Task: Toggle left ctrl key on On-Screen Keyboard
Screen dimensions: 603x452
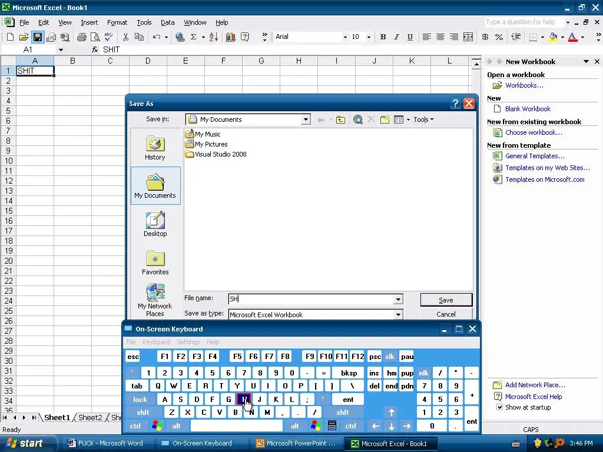Action: pyautogui.click(x=135, y=426)
